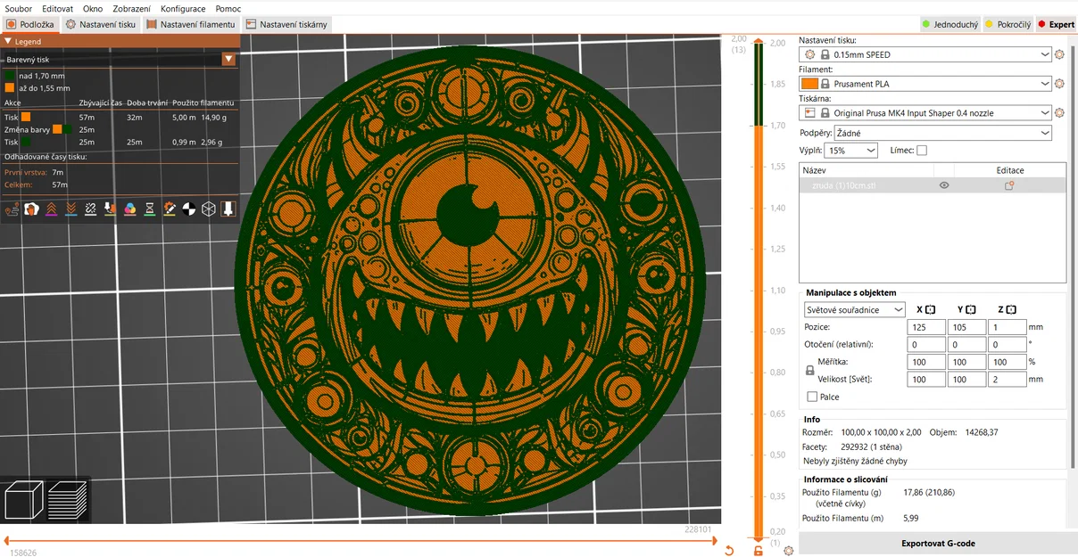
Task: Select Expert mode
Action: 1056,25
